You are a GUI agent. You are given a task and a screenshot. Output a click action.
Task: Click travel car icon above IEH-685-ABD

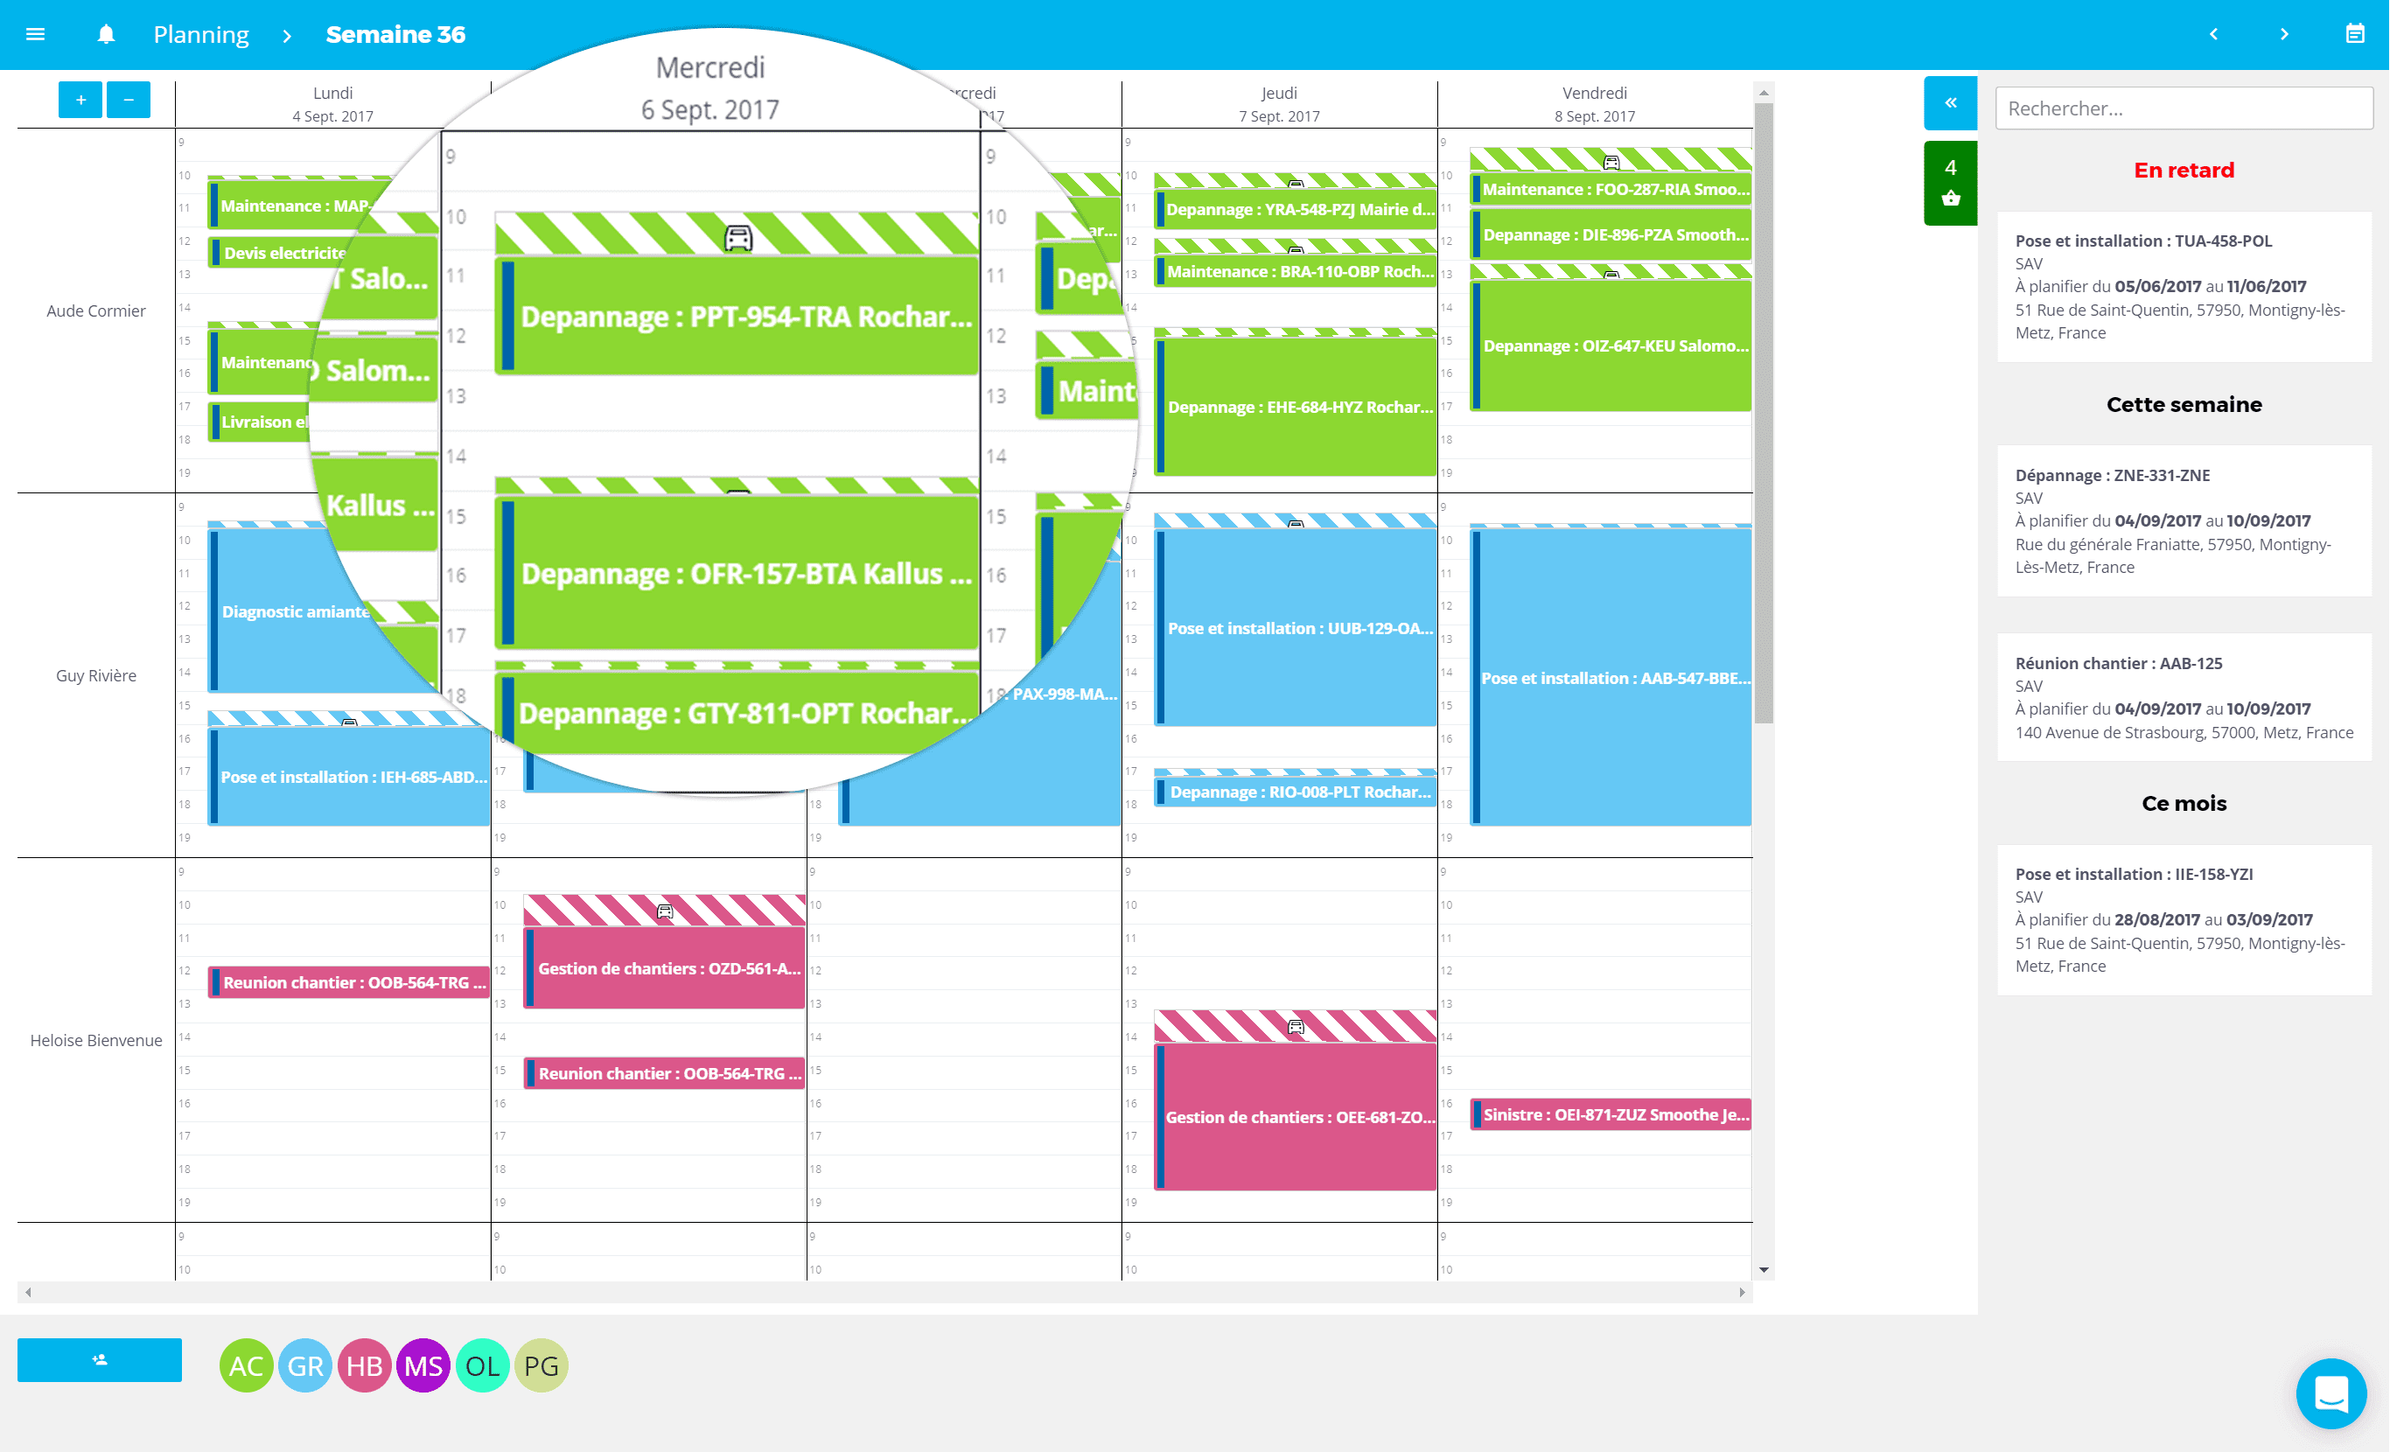(349, 722)
